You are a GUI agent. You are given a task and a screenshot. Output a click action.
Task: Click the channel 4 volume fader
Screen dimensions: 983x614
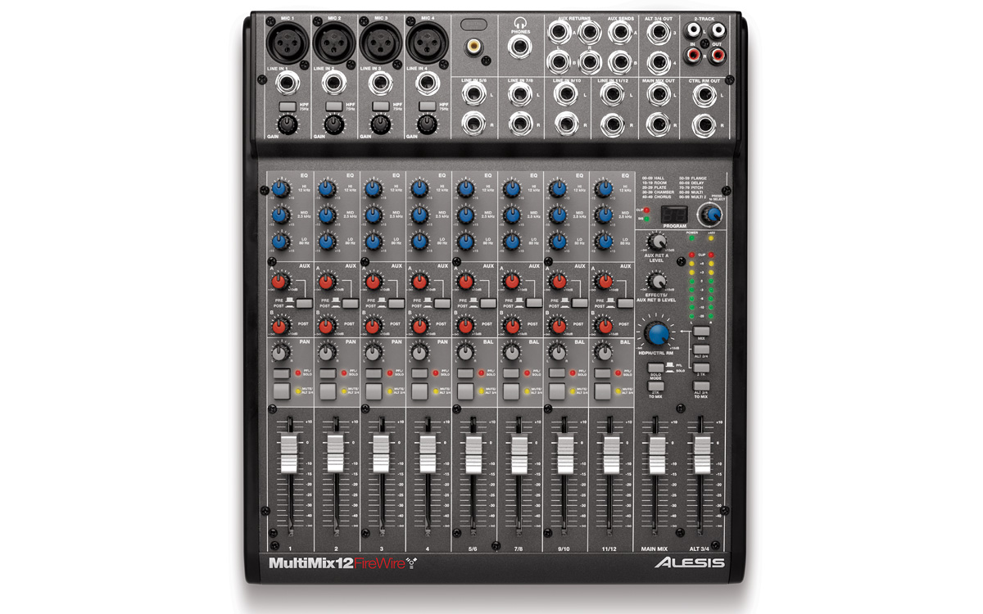pos(427,454)
